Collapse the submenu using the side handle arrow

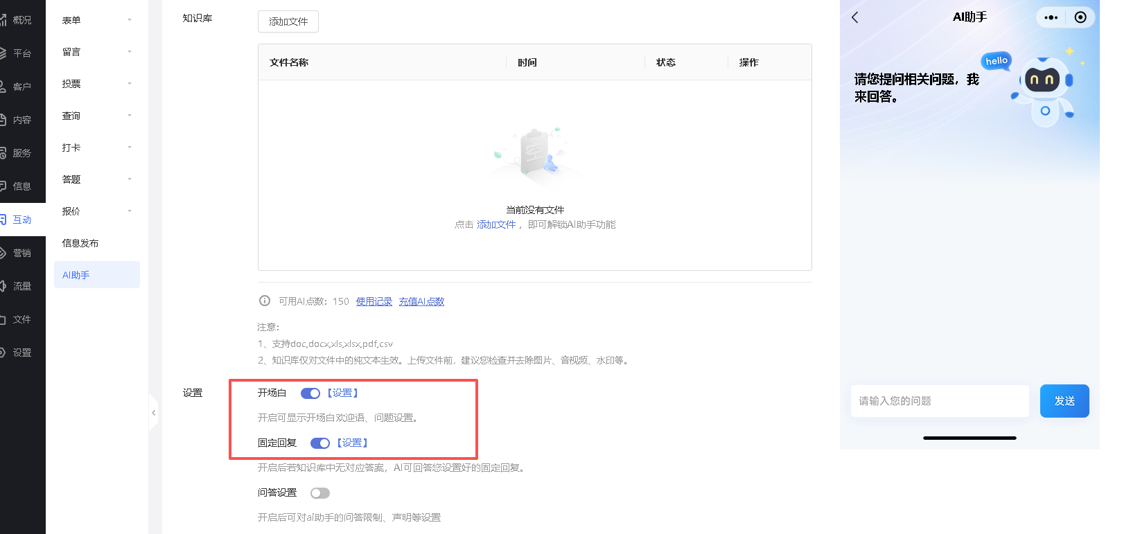tap(154, 413)
